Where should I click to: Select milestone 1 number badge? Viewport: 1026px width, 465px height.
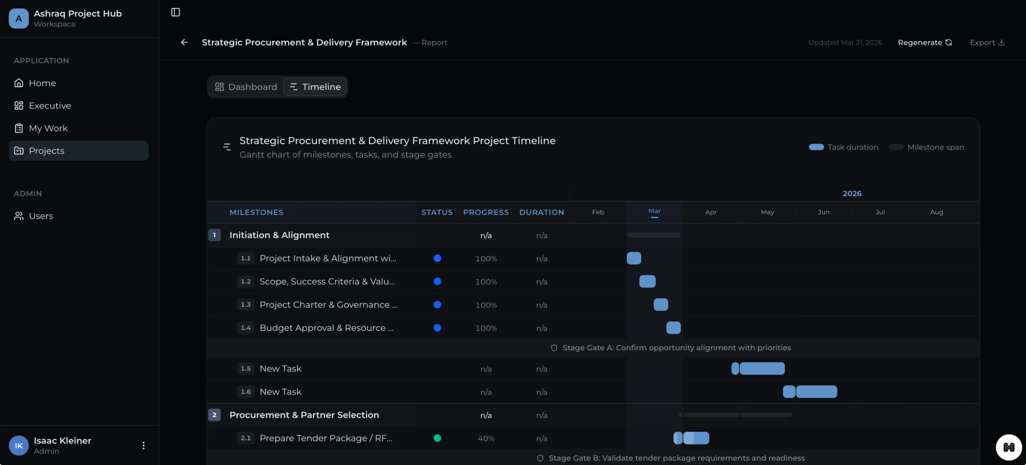(214, 235)
